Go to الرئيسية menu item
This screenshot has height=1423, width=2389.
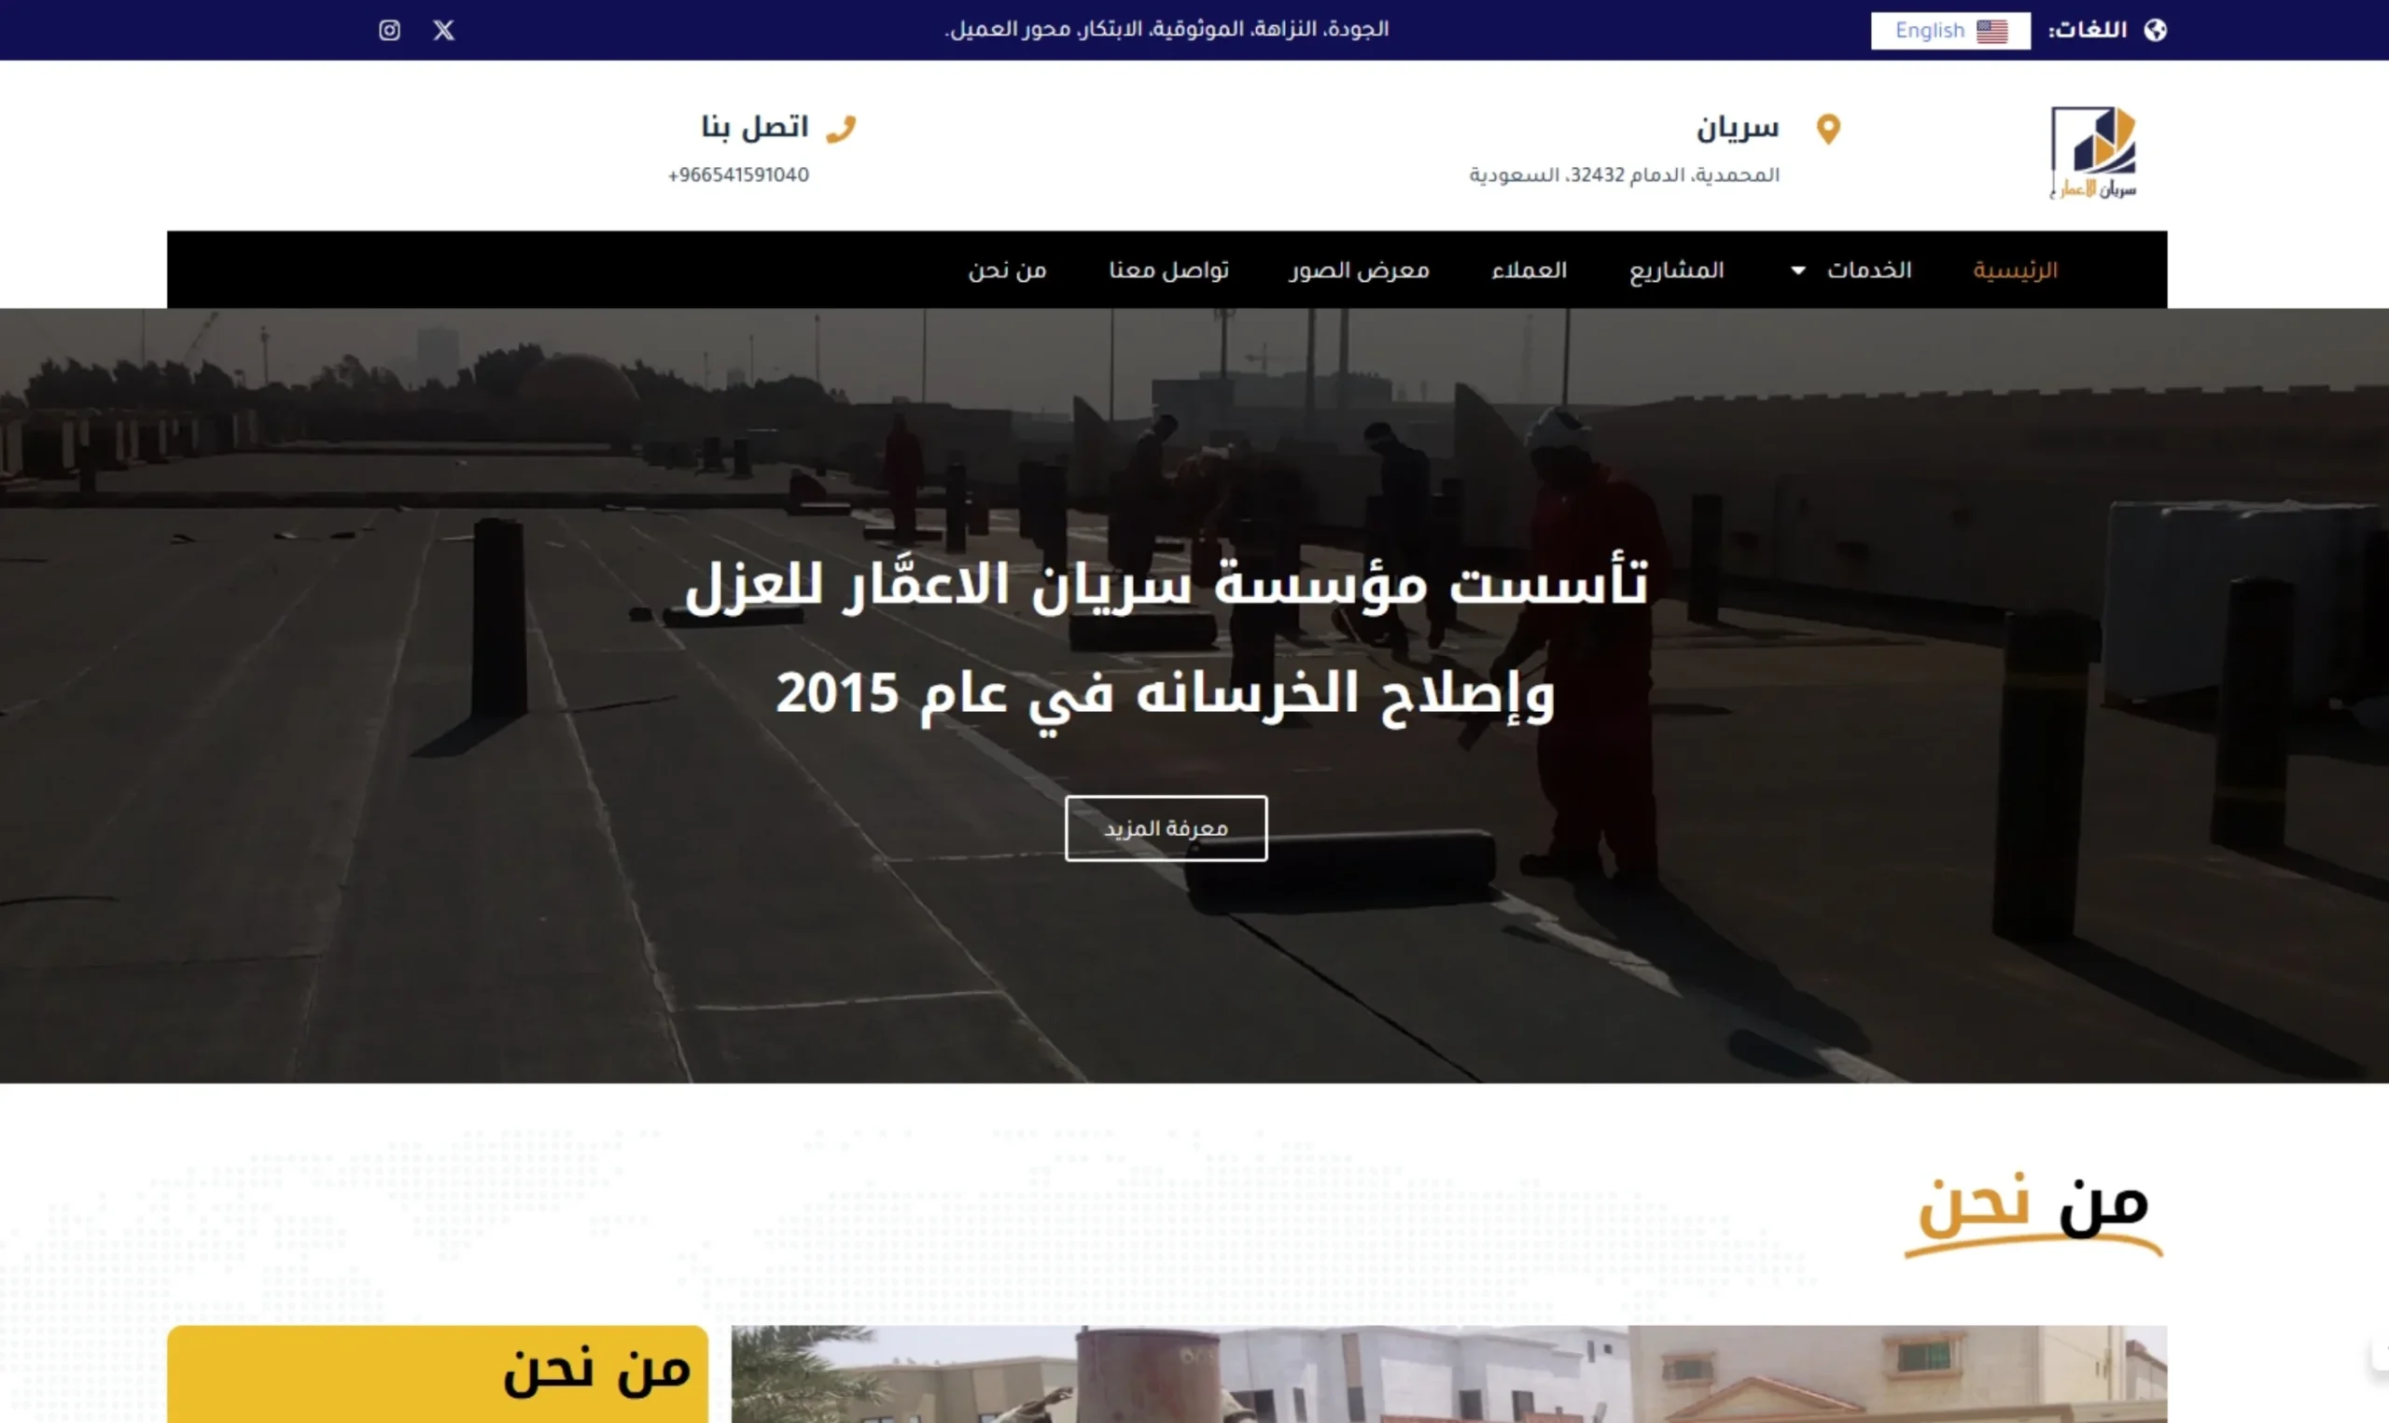tap(2015, 271)
